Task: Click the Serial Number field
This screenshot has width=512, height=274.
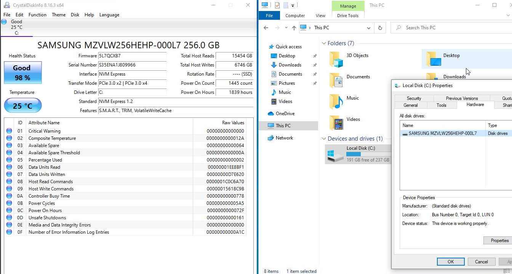Action: tap(132, 65)
